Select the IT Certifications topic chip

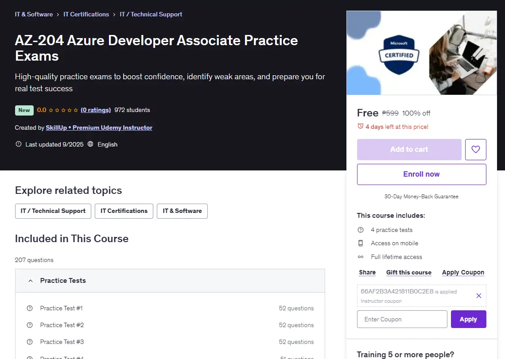click(124, 211)
